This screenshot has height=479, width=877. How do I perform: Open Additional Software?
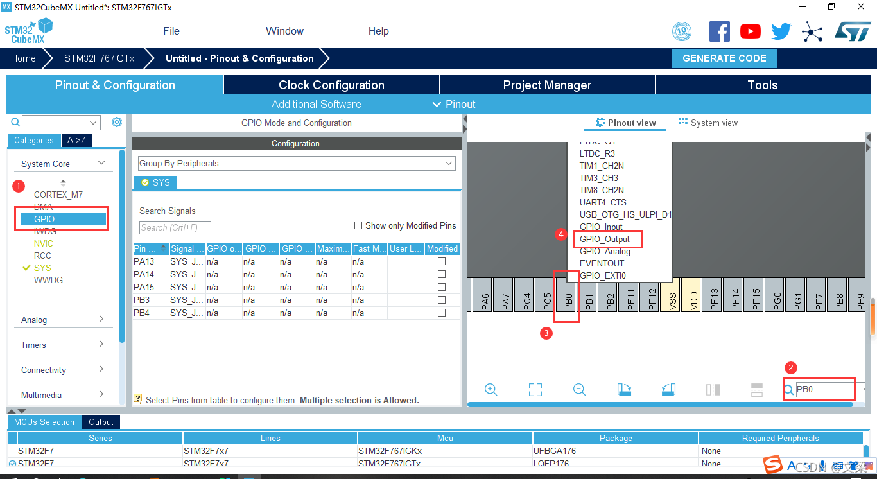(316, 104)
